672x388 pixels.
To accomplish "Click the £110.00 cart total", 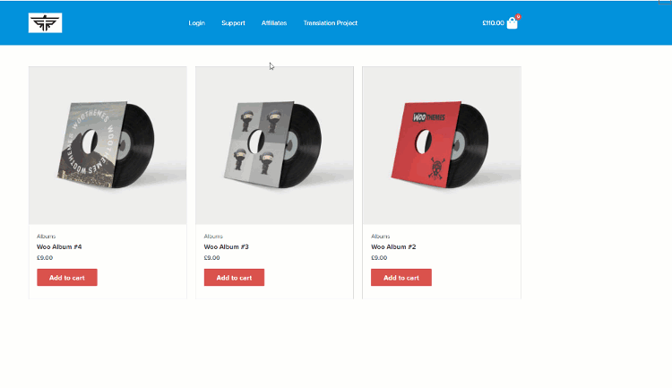I will 493,23.
